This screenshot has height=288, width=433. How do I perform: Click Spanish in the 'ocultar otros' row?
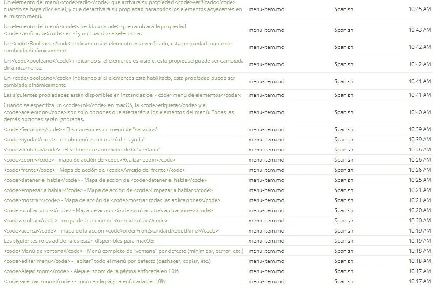point(343,210)
